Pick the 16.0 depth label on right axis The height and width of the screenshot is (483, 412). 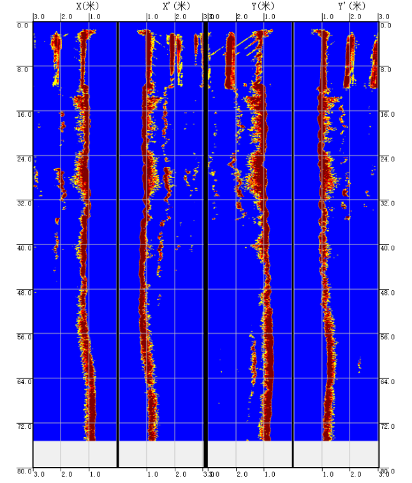[x=387, y=115]
